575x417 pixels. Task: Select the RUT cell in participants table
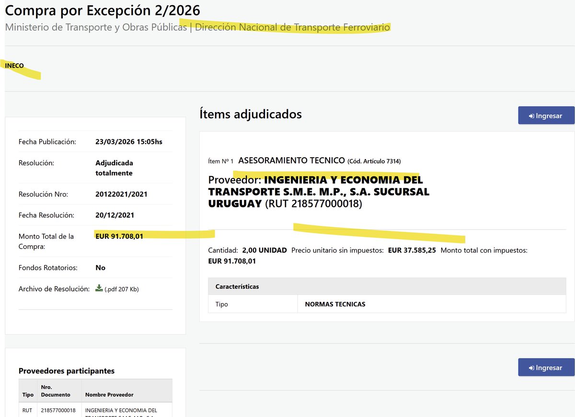27,410
